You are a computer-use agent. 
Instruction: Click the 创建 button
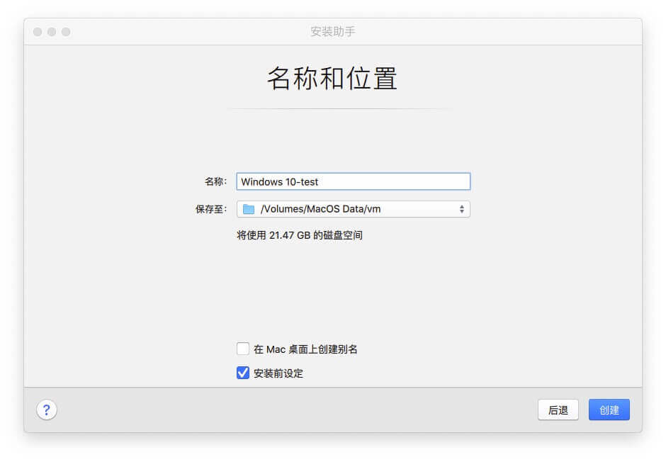click(609, 410)
